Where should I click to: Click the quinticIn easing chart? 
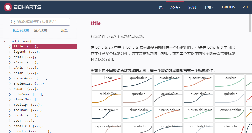click(x=229, y=98)
